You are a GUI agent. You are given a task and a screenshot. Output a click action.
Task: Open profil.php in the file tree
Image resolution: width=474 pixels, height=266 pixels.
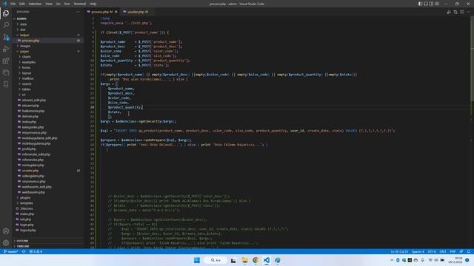click(29, 149)
